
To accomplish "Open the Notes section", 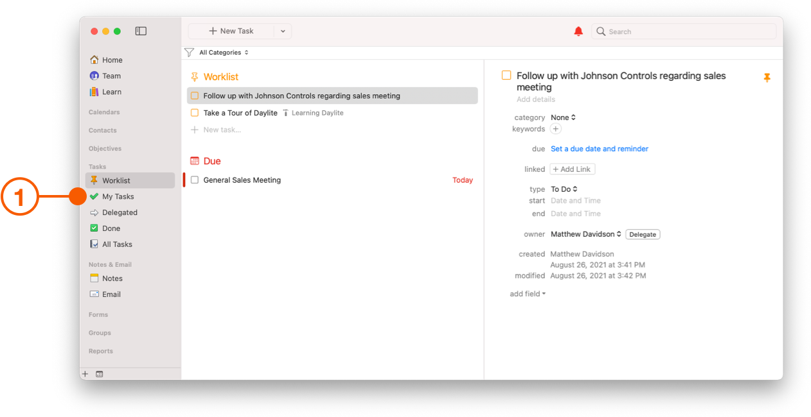I will coord(111,278).
